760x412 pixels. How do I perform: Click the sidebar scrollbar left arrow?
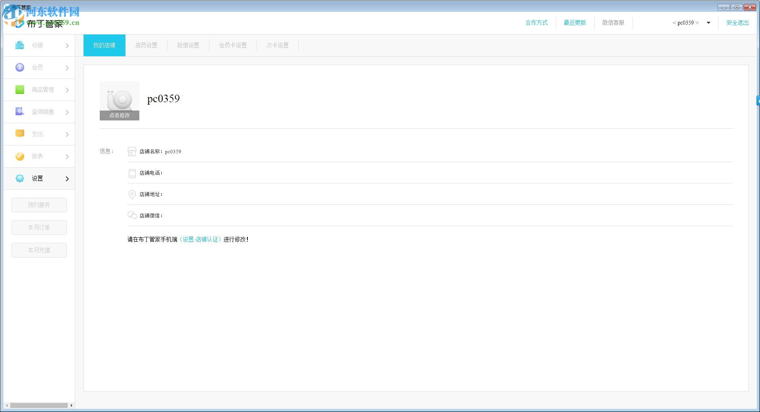click(x=7, y=405)
